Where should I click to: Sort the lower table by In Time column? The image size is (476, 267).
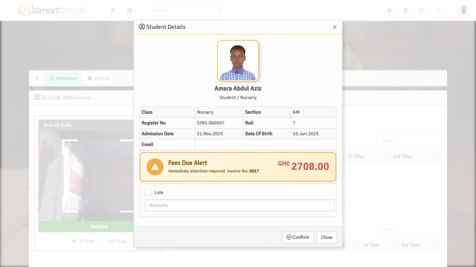click(381, 245)
